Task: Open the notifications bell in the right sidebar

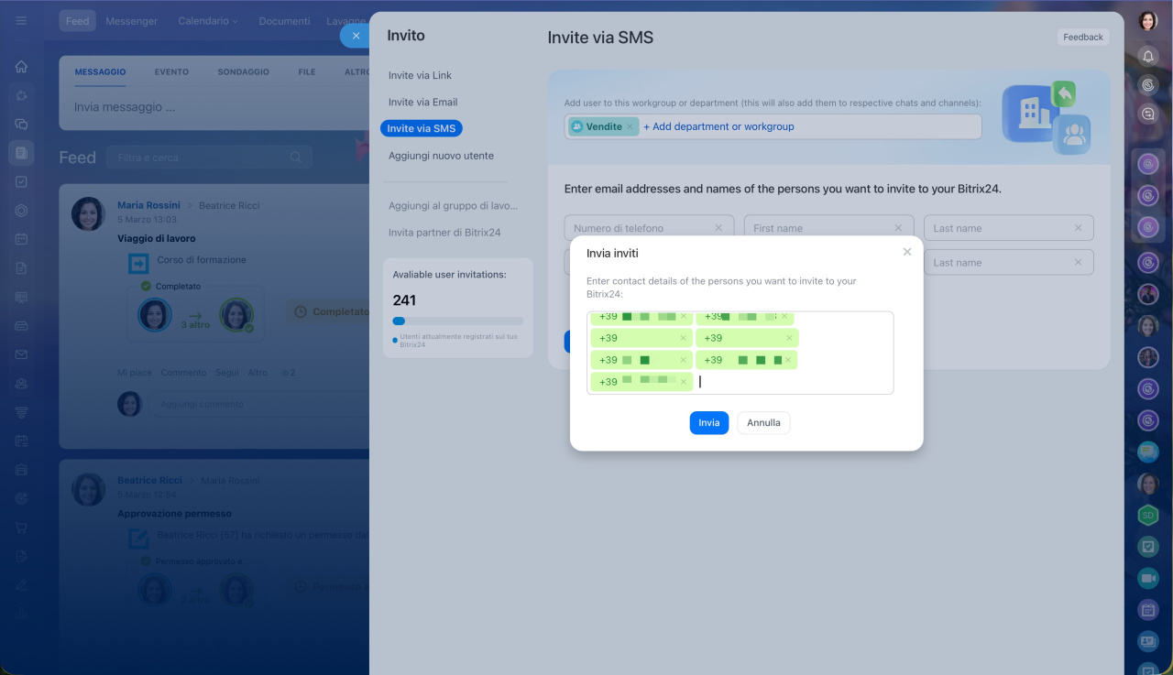Action: pos(1148,56)
